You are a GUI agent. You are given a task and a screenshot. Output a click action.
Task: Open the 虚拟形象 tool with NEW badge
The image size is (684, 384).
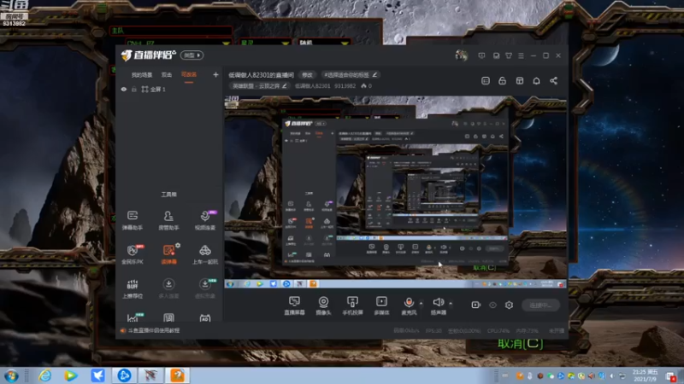point(204,288)
